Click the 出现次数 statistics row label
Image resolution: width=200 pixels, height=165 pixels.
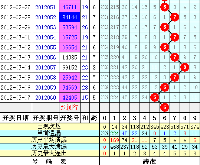(x=49, y=126)
